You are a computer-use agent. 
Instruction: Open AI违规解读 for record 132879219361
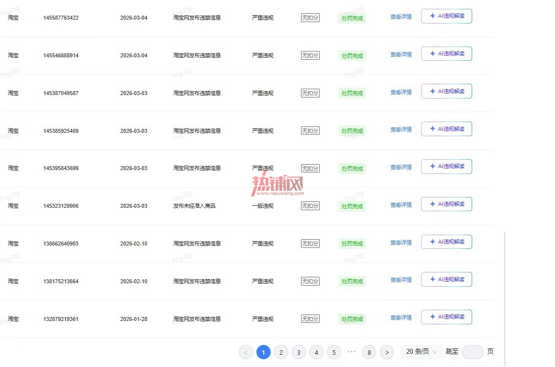pyautogui.click(x=446, y=317)
